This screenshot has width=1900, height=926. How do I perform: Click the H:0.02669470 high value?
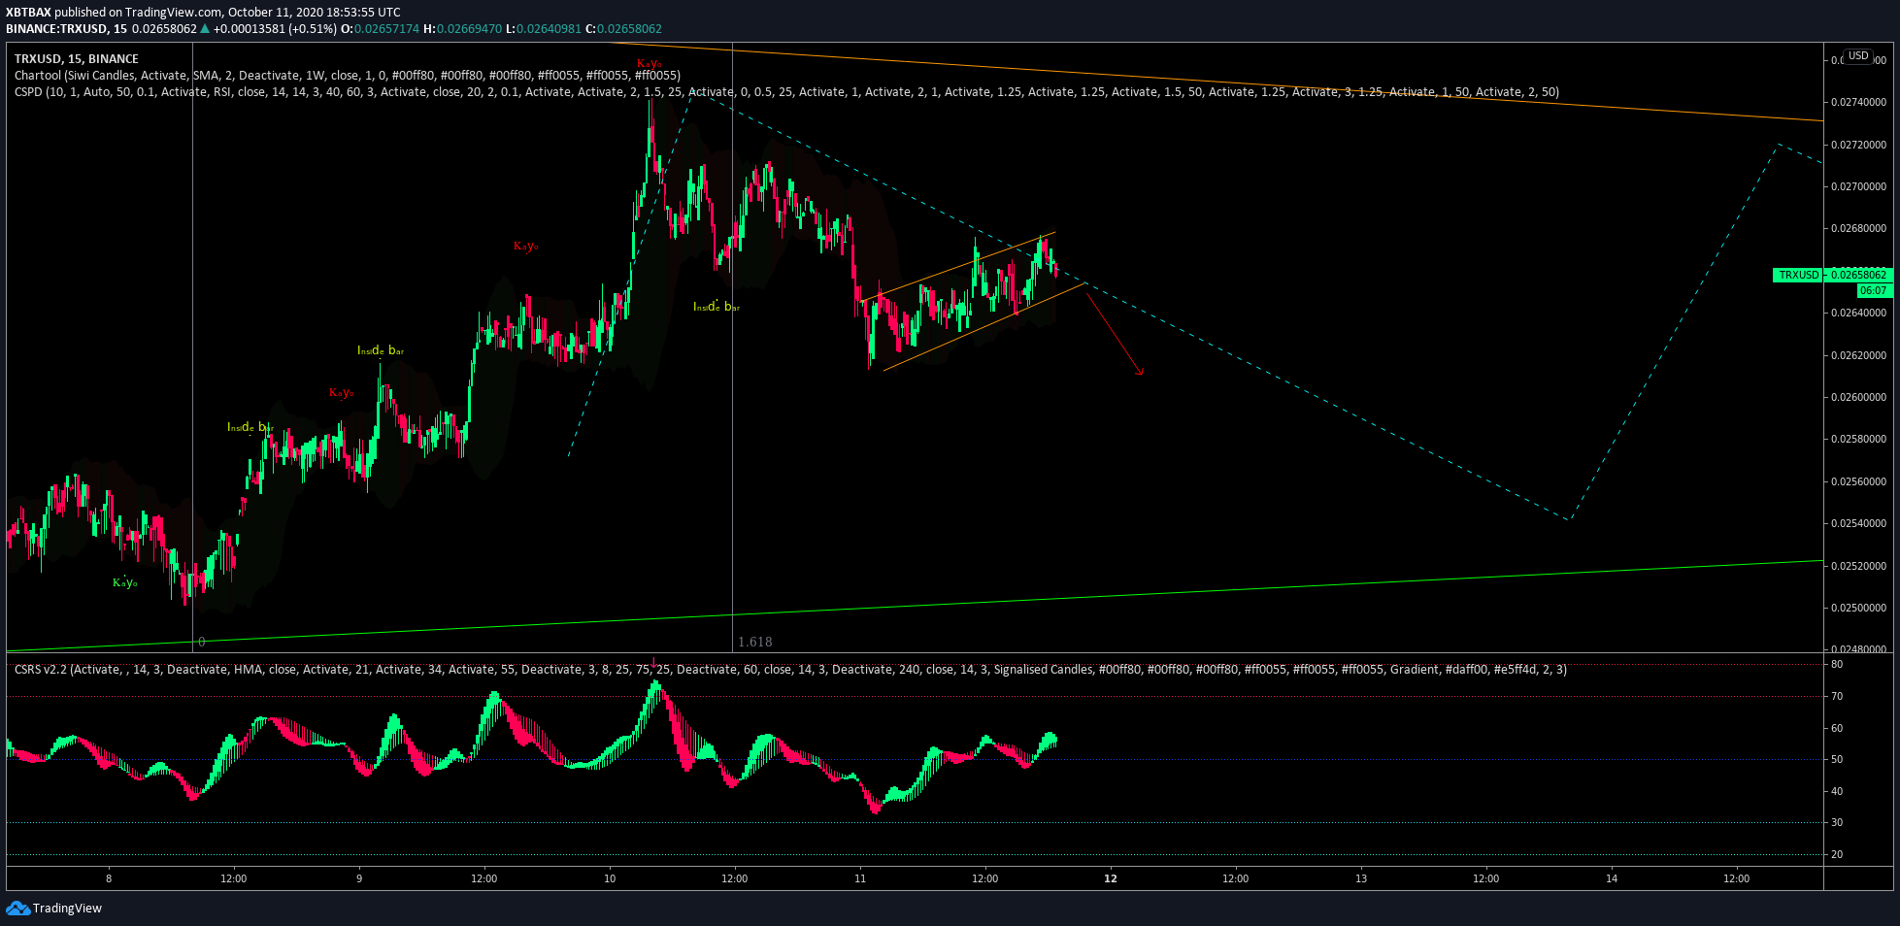coord(463,29)
